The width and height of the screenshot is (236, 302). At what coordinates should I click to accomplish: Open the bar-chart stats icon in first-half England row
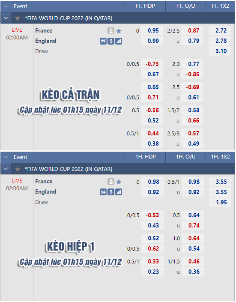click(119, 192)
